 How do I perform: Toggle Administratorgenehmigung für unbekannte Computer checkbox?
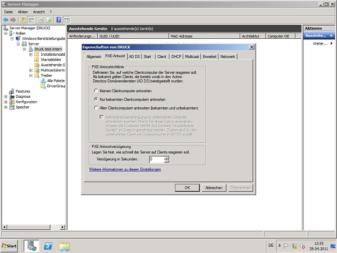(x=102, y=118)
